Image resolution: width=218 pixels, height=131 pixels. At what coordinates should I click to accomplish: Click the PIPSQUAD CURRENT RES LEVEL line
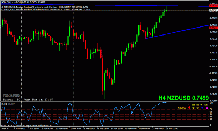pos(45,7)
